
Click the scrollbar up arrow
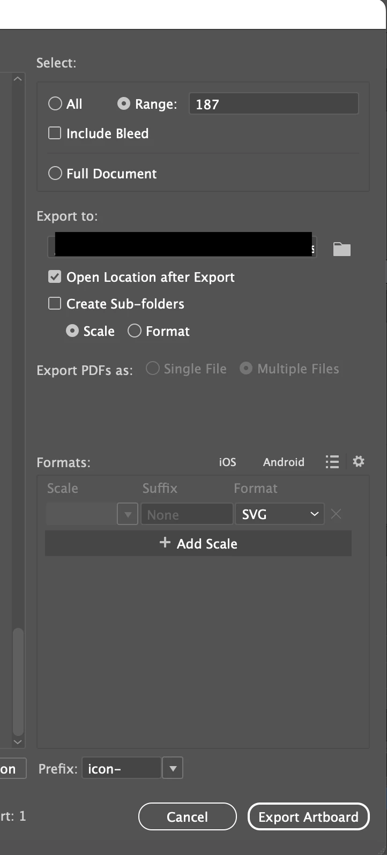[18, 79]
